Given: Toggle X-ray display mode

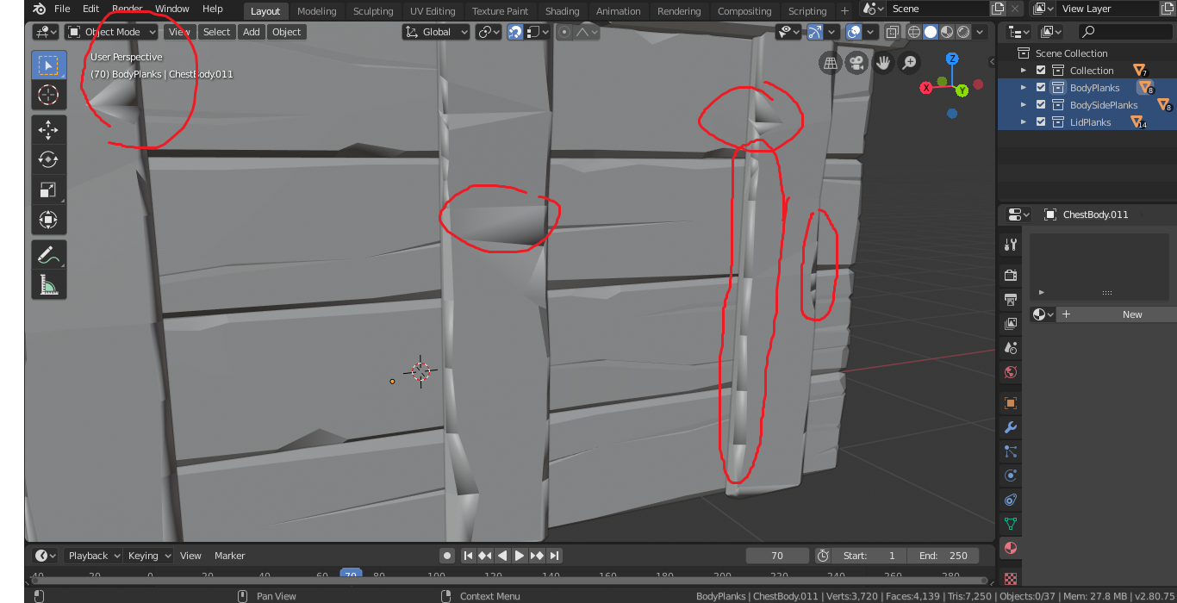Looking at the screenshot, I should point(892,32).
